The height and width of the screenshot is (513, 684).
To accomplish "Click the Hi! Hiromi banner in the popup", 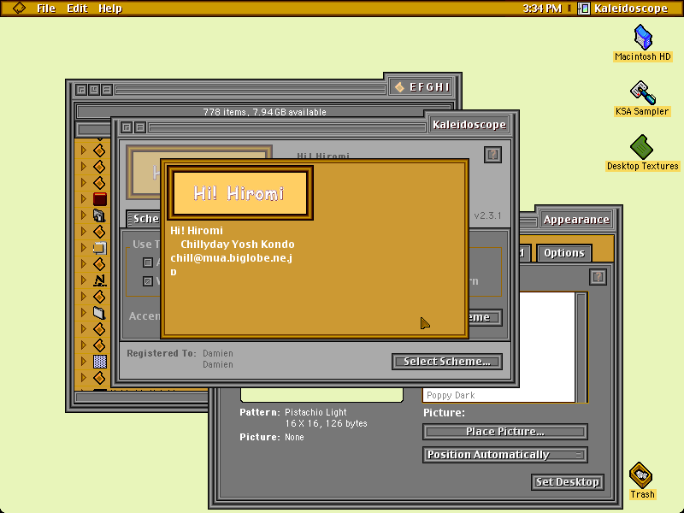I will coord(239,193).
